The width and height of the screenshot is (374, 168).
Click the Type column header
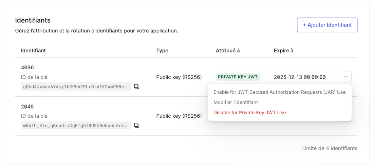[162, 51]
